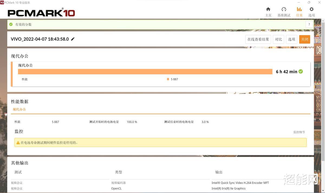Click the question mark help button
The image size is (325, 193).
[x=309, y=24]
